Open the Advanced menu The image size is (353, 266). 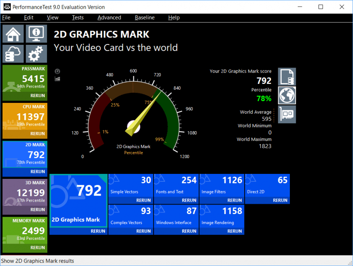pyautogui.click(x=109, y=17)
